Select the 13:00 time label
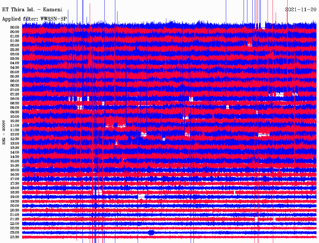 coord(14,144)
